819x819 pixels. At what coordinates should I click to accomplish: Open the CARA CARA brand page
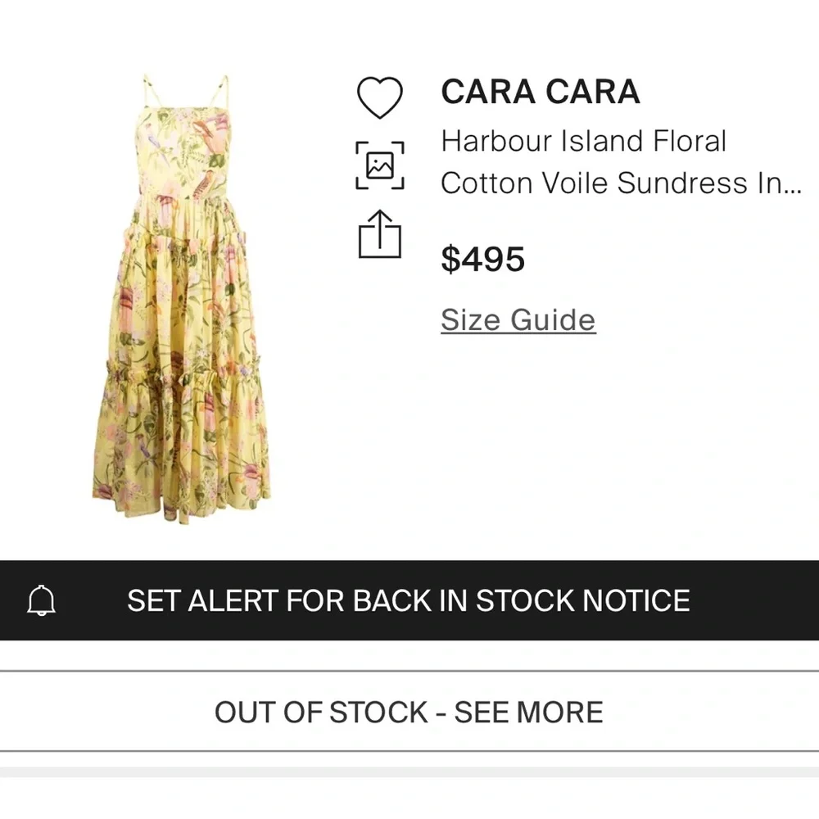(539, 92)
